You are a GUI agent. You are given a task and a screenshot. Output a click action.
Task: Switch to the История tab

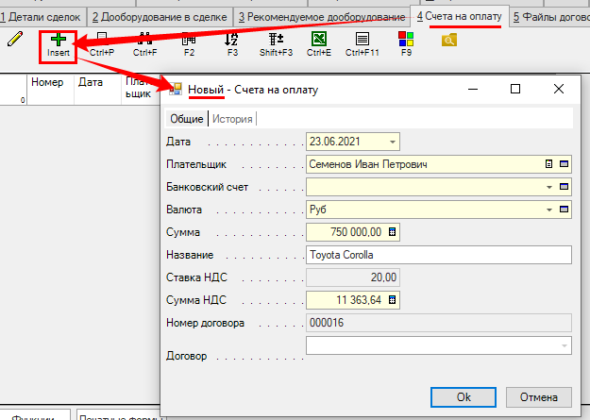click(232, 119)
